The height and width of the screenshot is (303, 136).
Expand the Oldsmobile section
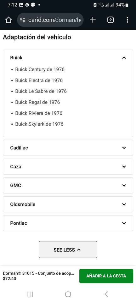tap(68, 204)
